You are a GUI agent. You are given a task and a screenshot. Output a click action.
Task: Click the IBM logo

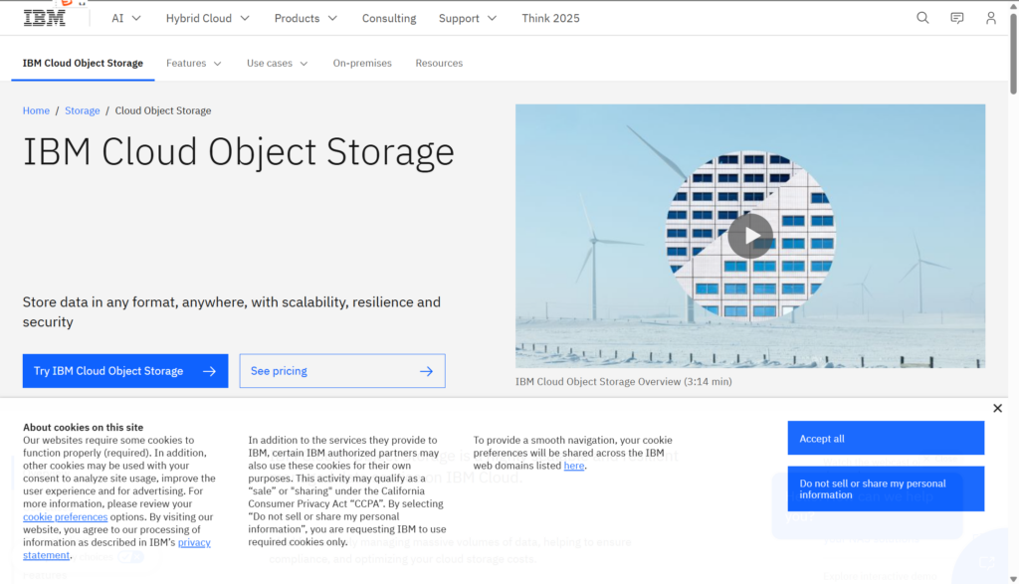pos(45,18)
